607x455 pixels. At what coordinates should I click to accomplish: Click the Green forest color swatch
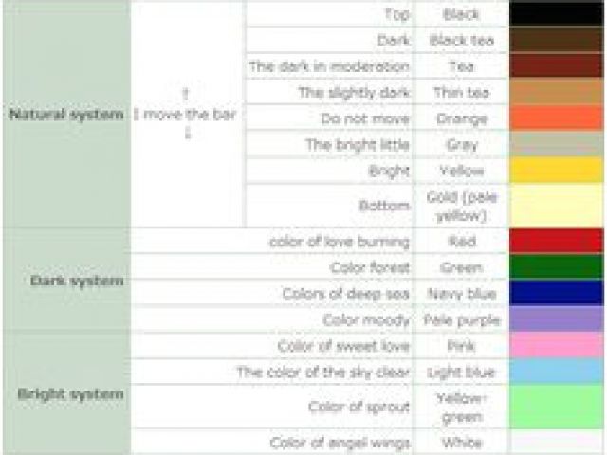(x=557, y=268)
